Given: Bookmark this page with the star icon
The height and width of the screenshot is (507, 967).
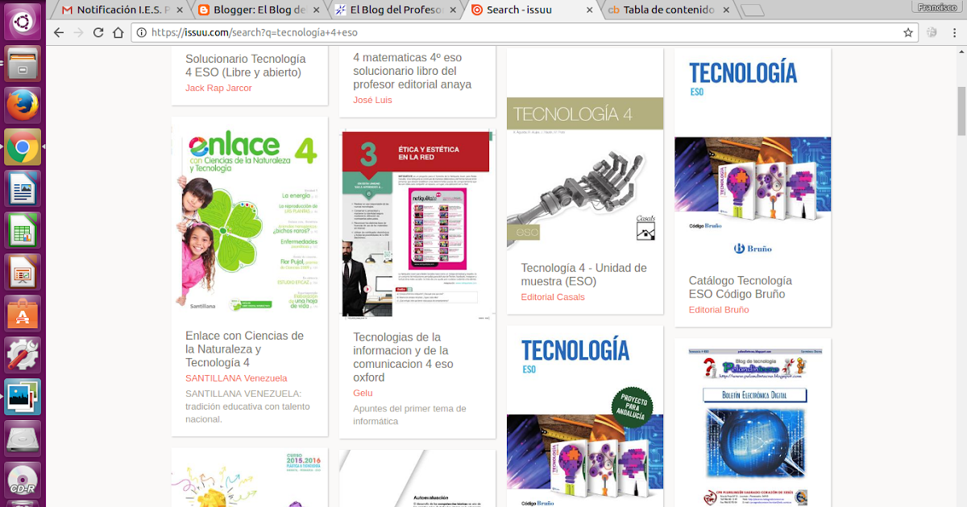Looking at the screenshot, I should click(908, 33).
